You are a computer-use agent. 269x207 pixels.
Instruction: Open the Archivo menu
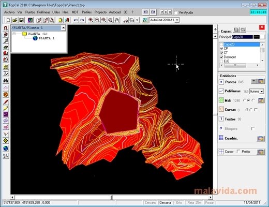(9, 12)
